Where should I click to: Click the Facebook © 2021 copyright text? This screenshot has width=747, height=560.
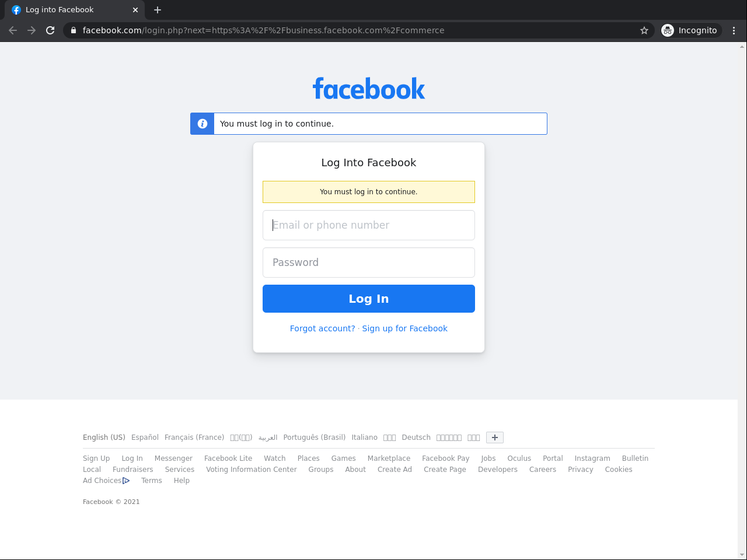coord(111,502)
